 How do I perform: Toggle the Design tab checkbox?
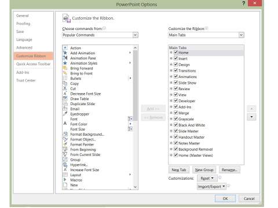pos(175,64)
